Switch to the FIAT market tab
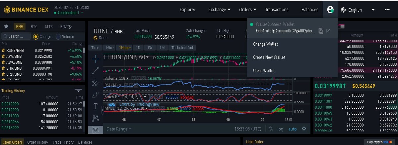398x145 pixels. tap(66, 26)
